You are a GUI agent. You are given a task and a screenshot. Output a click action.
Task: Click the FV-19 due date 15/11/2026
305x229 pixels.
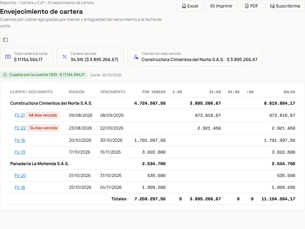(110, 152)
